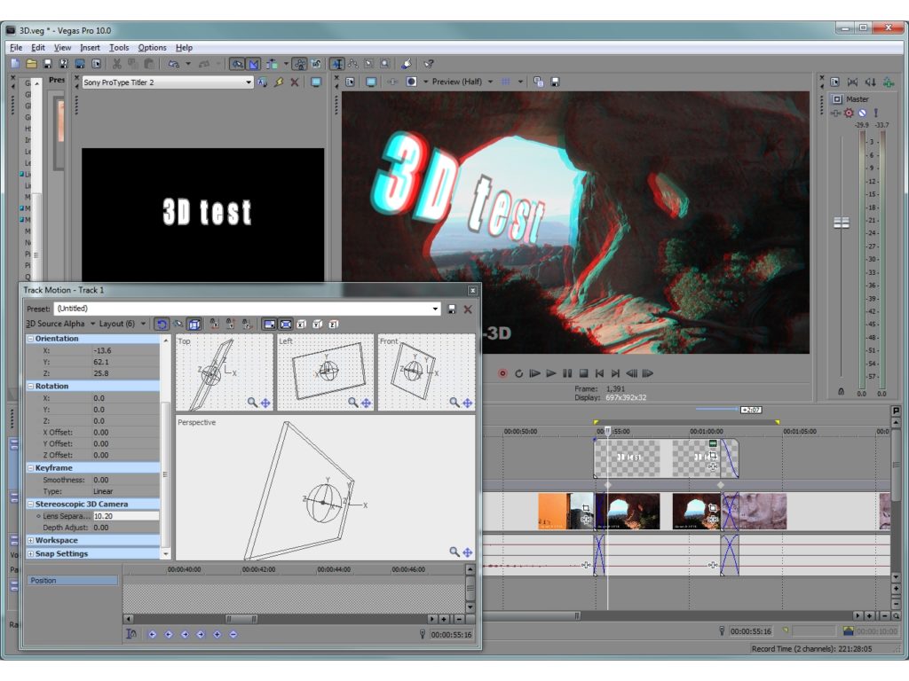Toggle Split Screen View above the preview
This screenshot has height=681, width=909.
pyautogui.click(x=393, y=81)
